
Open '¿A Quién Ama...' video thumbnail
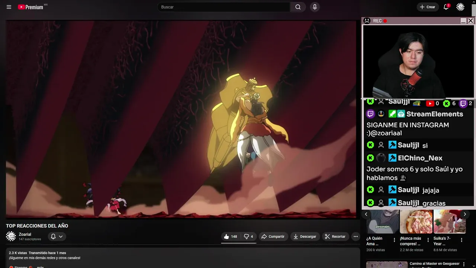(383, 221)
